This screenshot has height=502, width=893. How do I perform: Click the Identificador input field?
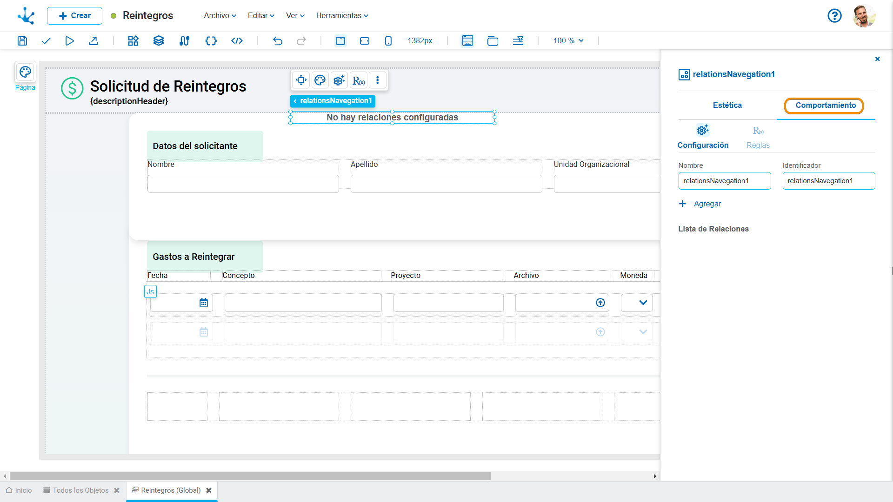[829, 181]
